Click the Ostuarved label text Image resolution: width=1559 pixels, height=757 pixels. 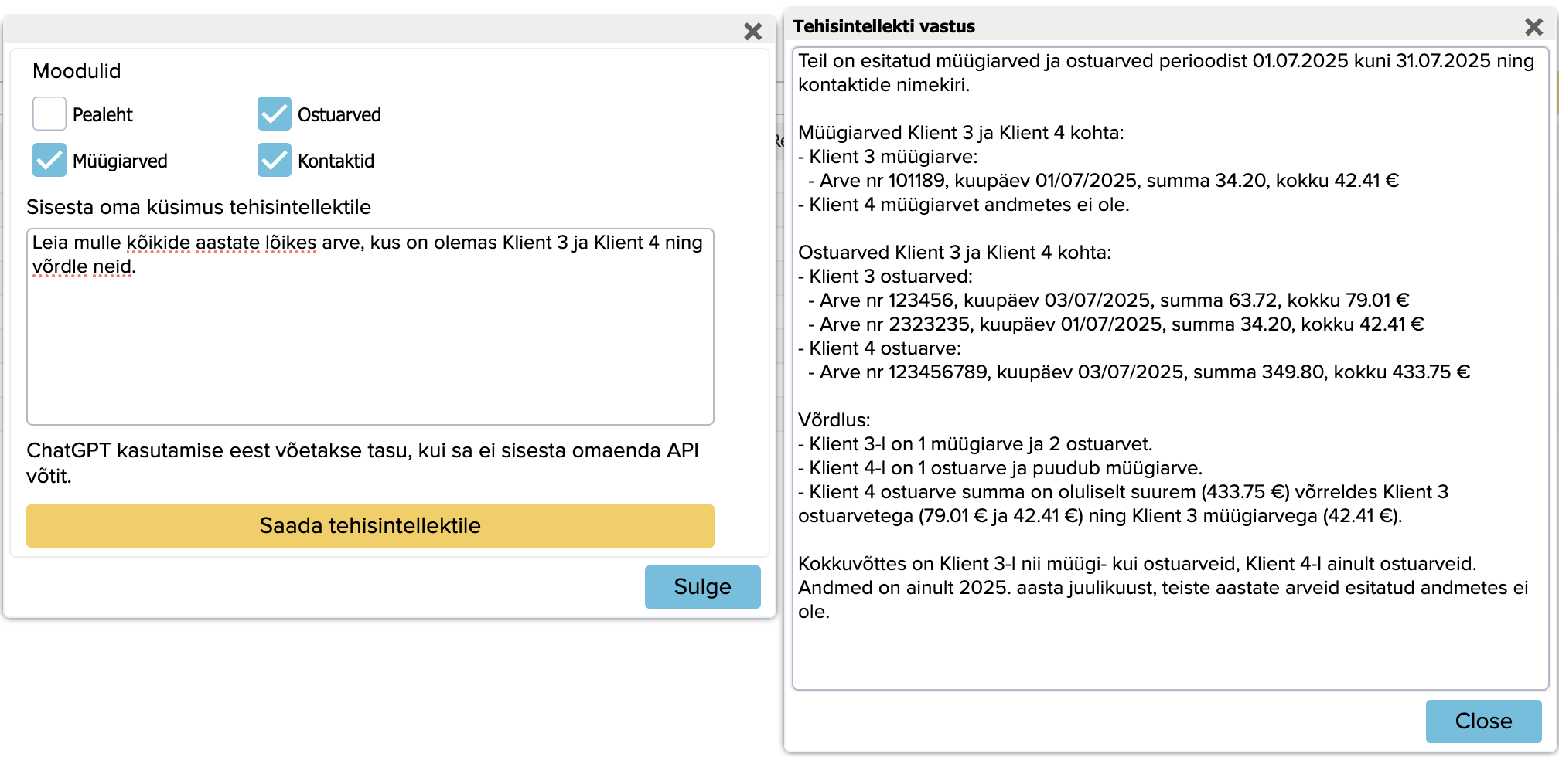pyautogui.click(x=339, y=115)
